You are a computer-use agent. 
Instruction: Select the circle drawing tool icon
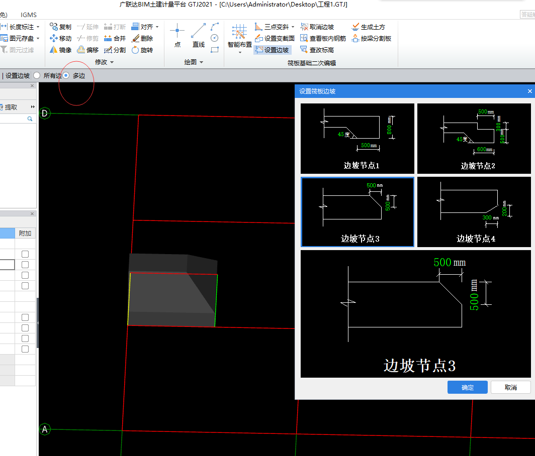(215, 38)
